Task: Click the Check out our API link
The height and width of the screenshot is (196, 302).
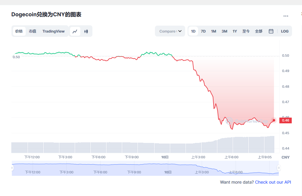Action: pos(273,182)
